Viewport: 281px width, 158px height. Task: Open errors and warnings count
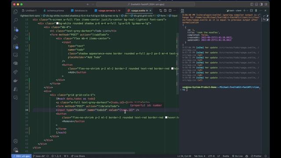56,156
